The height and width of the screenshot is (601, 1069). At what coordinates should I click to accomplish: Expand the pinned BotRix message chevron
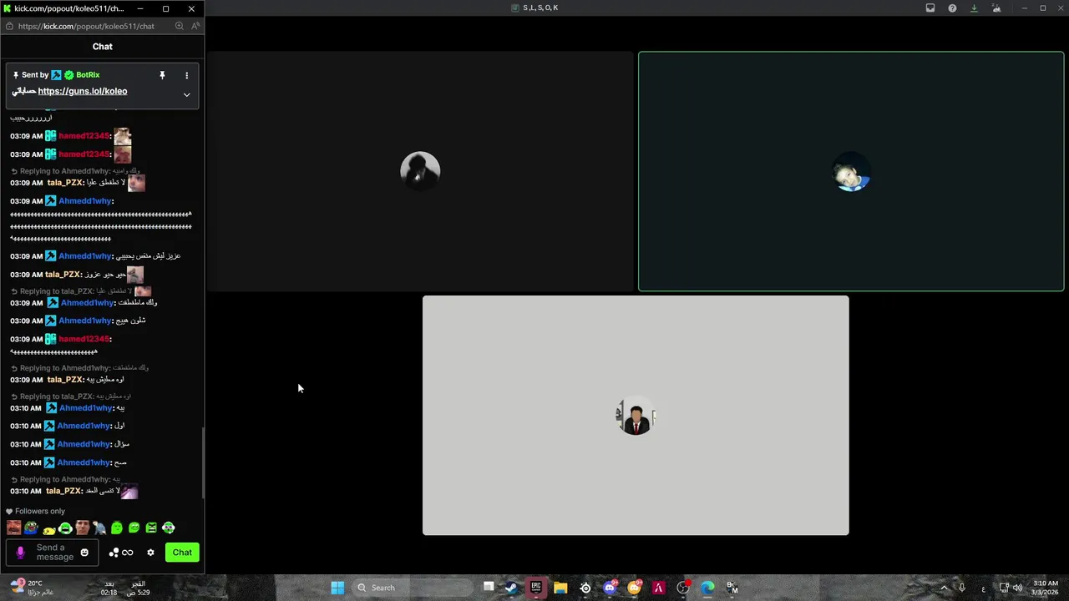[186, 94]
